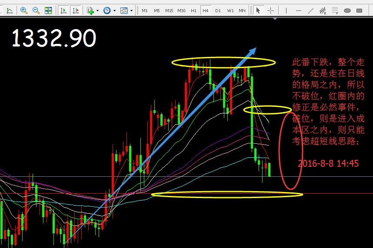Select the active H4 timeframe
373x248 pixels.
pos(206,11)
